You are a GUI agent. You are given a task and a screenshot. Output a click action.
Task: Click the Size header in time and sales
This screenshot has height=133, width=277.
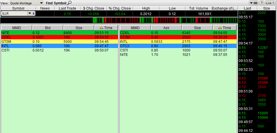[x=267, y=8]
